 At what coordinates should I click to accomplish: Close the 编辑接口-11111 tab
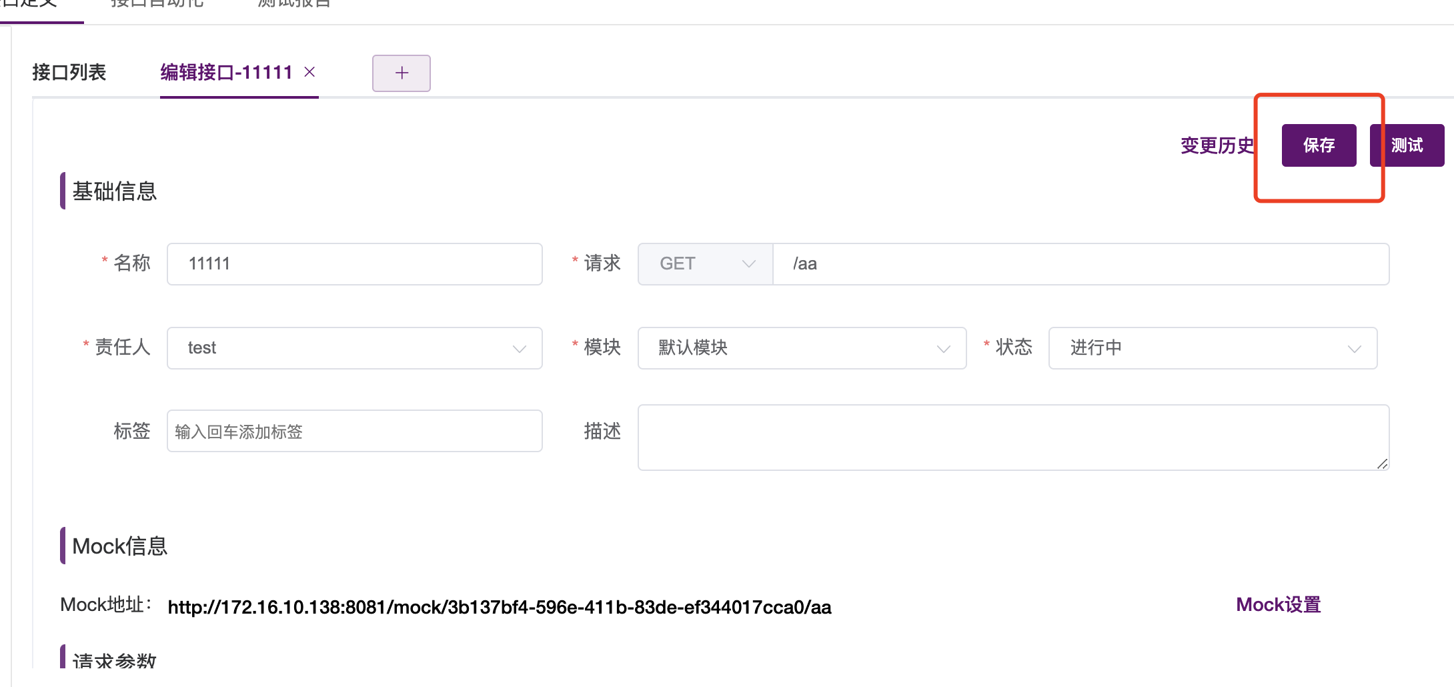[x=309, y=72]
